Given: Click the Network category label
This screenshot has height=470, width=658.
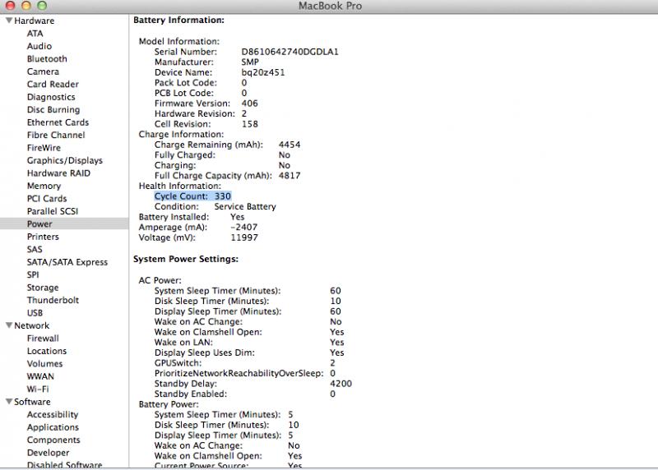Looking at the screenshot, I should coord(31,325).
